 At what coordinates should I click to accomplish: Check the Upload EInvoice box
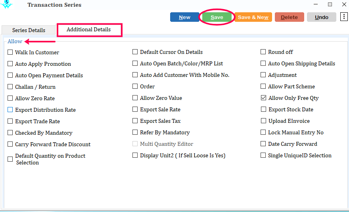pos(263,121)
